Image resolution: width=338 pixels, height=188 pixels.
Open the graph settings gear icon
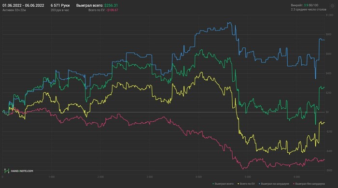[332, 6]
